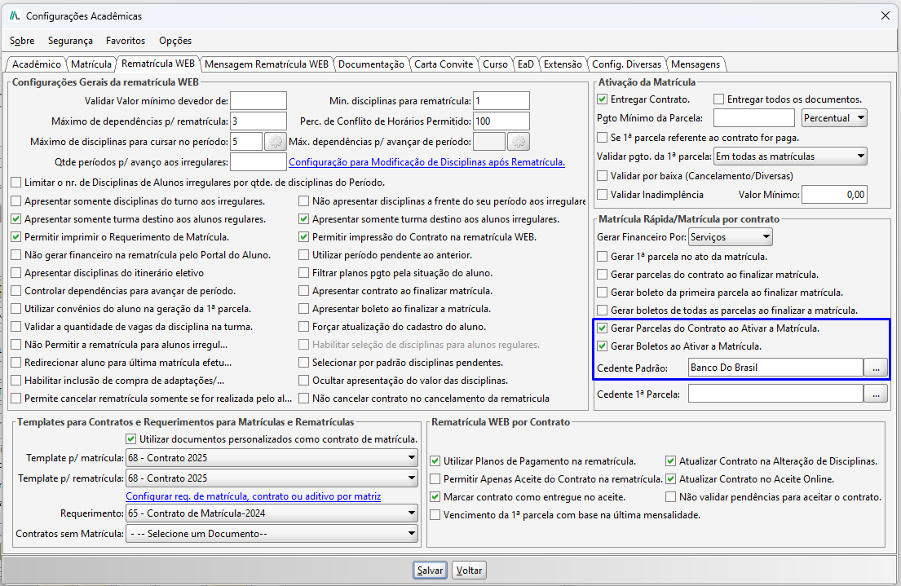Click Cedente Padrão Banco Do Brasil field
The height and width of the screenshot is (586, 901).
pyautogui.click(x=775, y=368)
